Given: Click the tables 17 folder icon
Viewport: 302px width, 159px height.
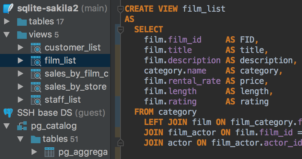Looking at the screenshot, I should (22, 22).
